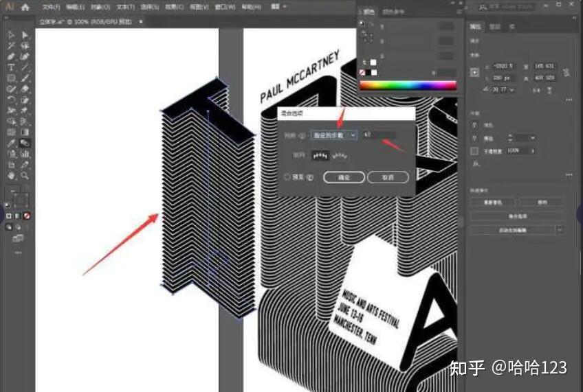Screen dimensions: 583x392
Task: Confirm dialog with 确定 button
Action: (344, 177)
